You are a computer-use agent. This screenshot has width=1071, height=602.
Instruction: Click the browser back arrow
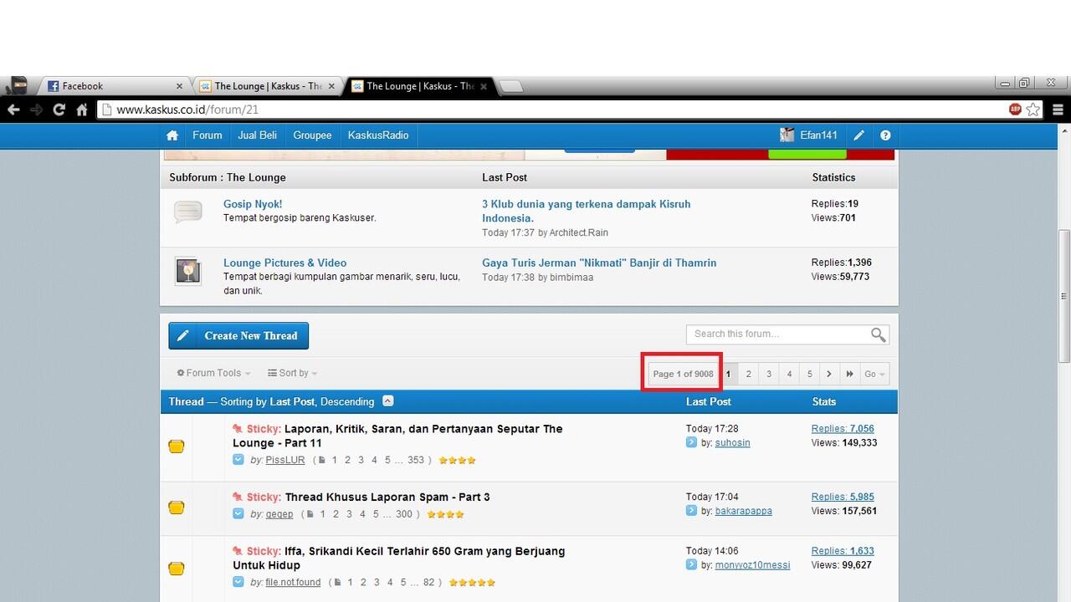(13, 110)
